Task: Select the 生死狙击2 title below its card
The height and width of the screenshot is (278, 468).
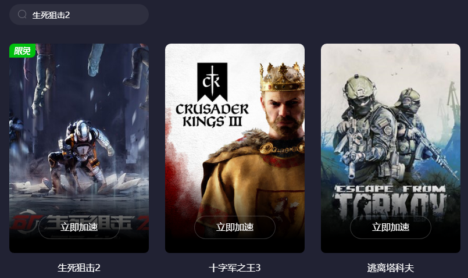Action: (79, 268)
